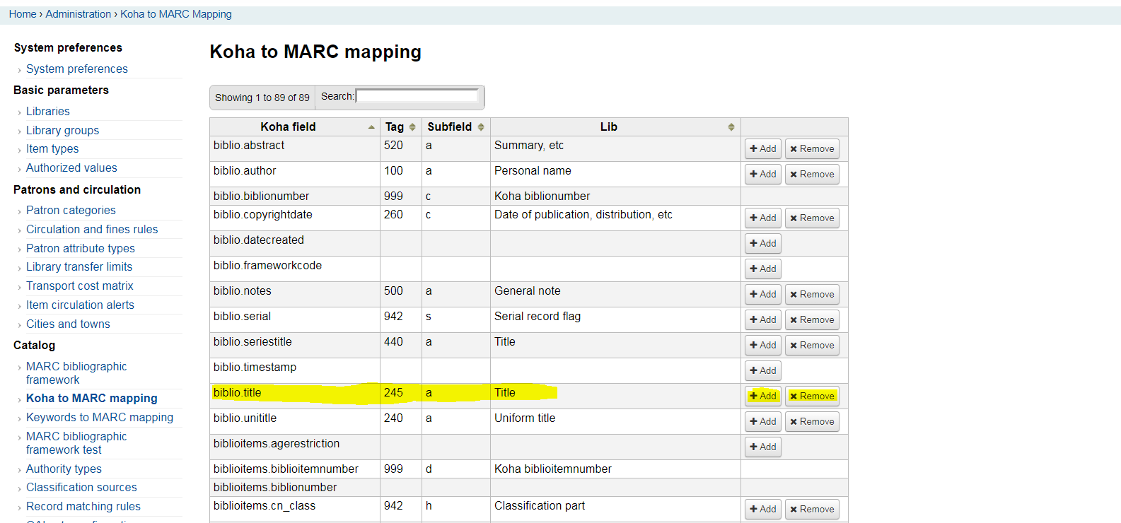1121x523 pixels.
Task: Open Record matching rules link
Action: coord(83,506)
